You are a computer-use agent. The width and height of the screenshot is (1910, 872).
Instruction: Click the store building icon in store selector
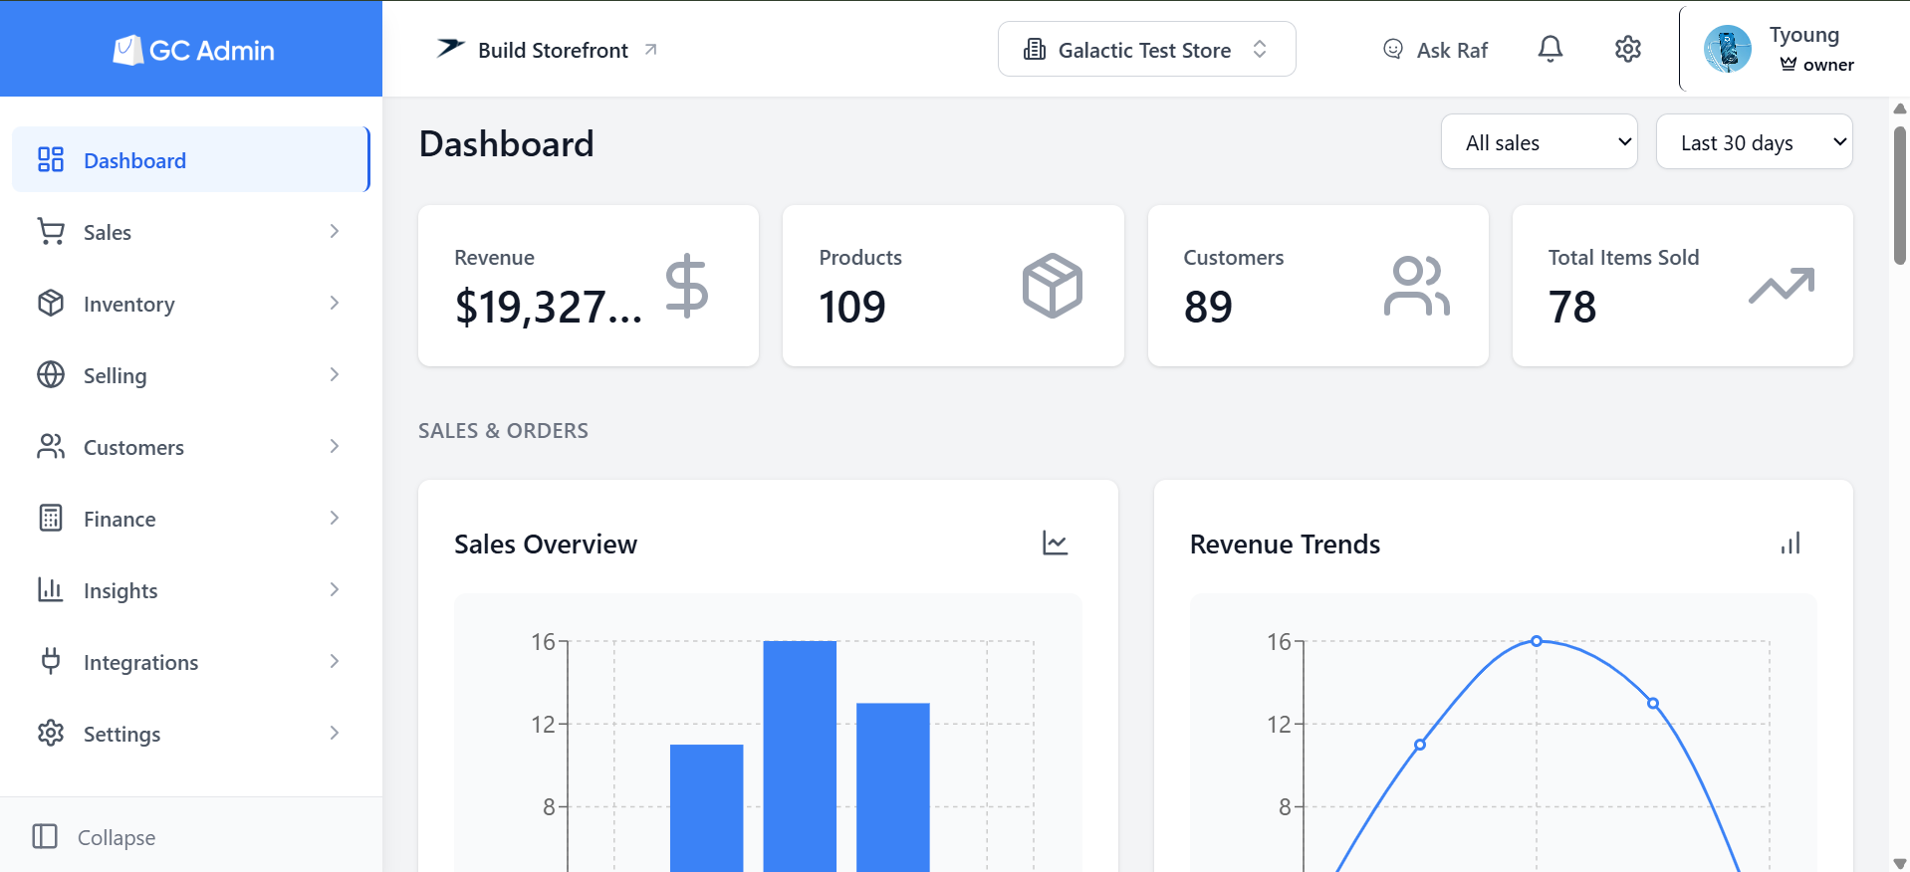[x=1035, y=49]
